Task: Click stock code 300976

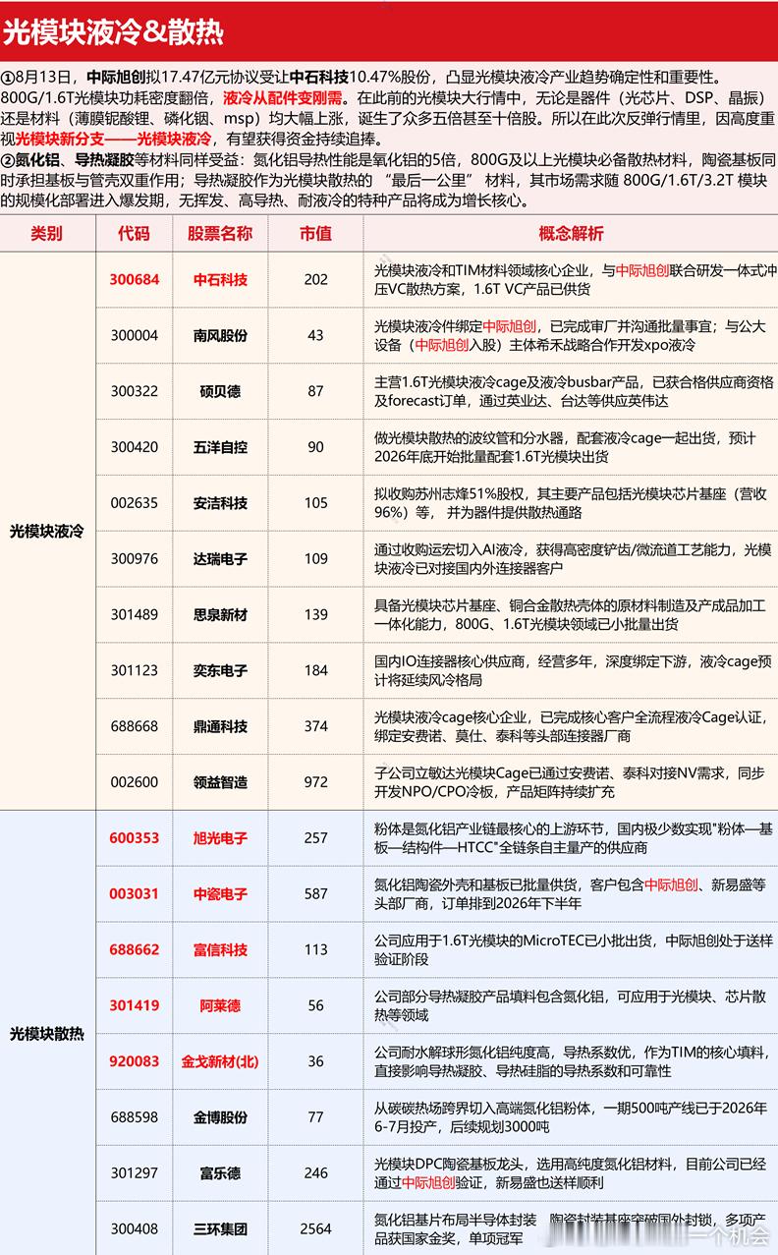Action: 135,558
